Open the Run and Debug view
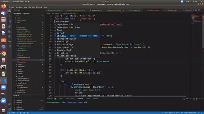 pyautogui.click(x=10, y=26)
